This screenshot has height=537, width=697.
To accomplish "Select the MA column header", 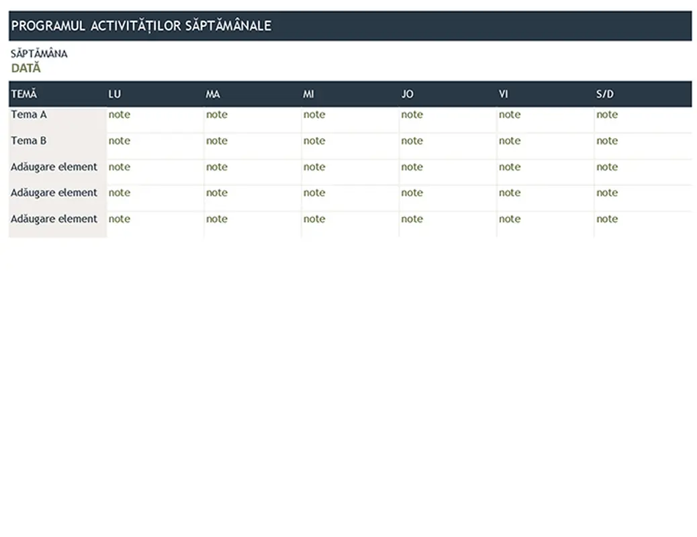I will [x=212, y=94].
